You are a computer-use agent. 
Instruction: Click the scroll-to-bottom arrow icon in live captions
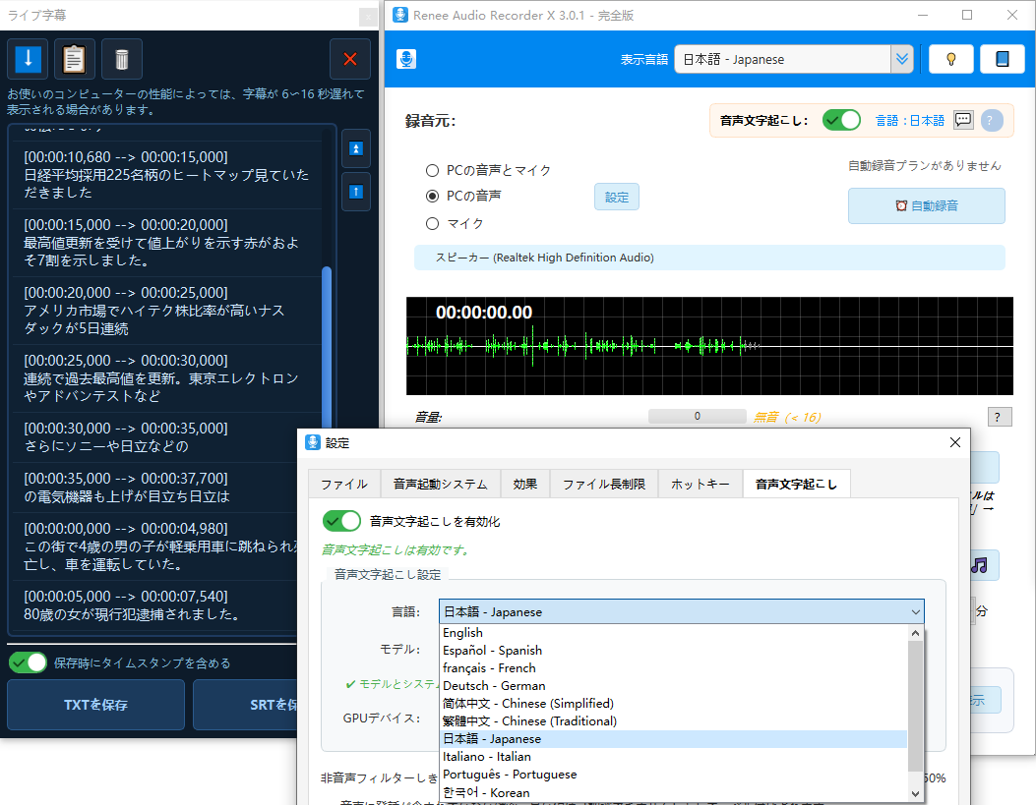[x=28, y=59]
